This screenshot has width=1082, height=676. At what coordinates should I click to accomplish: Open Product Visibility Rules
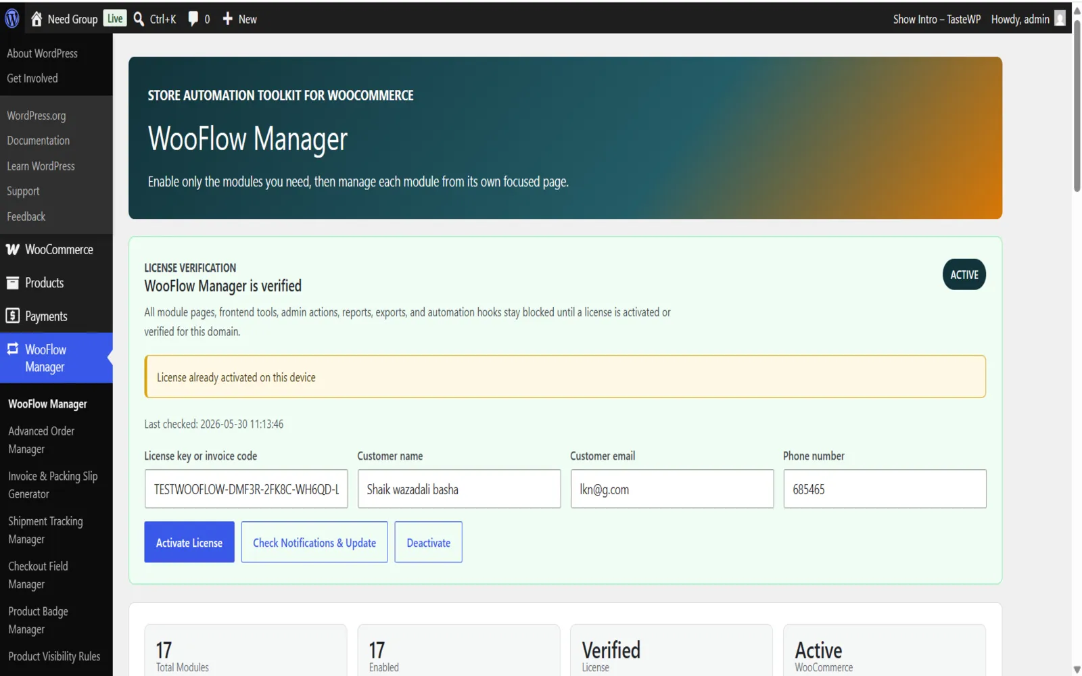click(54, 656)
